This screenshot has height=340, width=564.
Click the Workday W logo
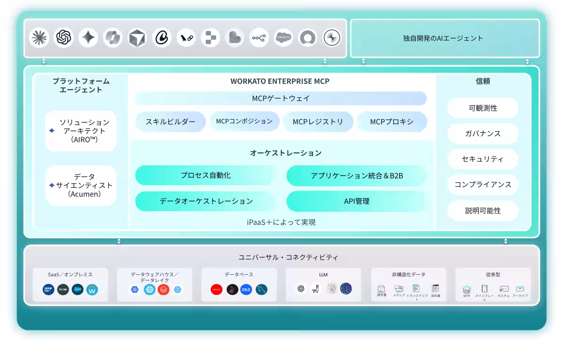coord(92,290)
